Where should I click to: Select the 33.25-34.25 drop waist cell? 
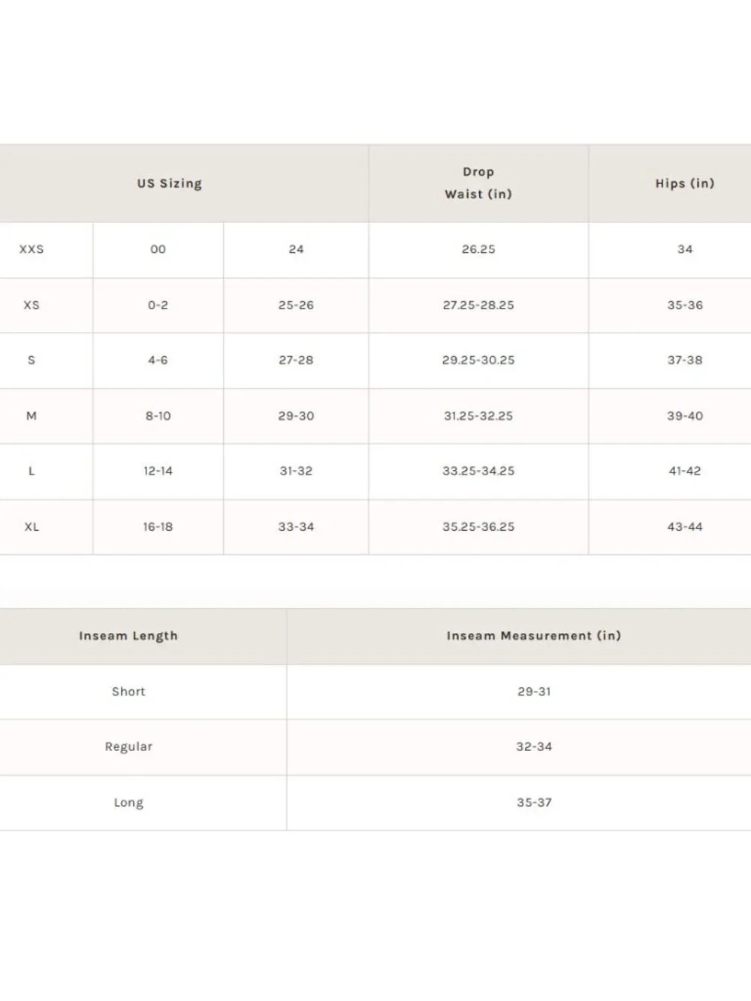click(x=478, y=471)
